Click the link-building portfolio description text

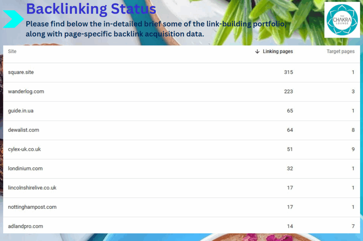point(156,29)
